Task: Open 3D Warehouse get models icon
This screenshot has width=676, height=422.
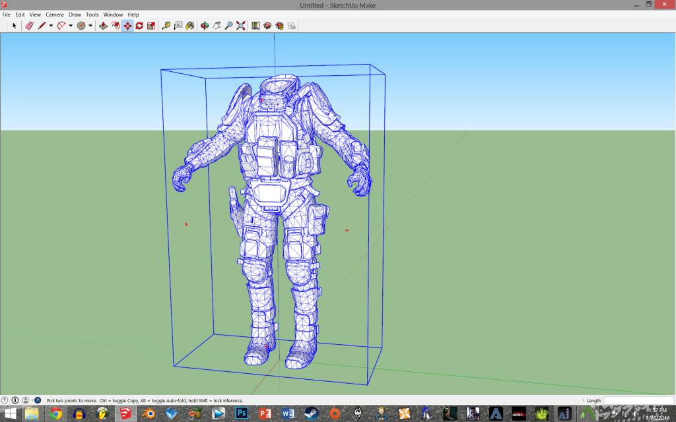Action: [268, 26]
